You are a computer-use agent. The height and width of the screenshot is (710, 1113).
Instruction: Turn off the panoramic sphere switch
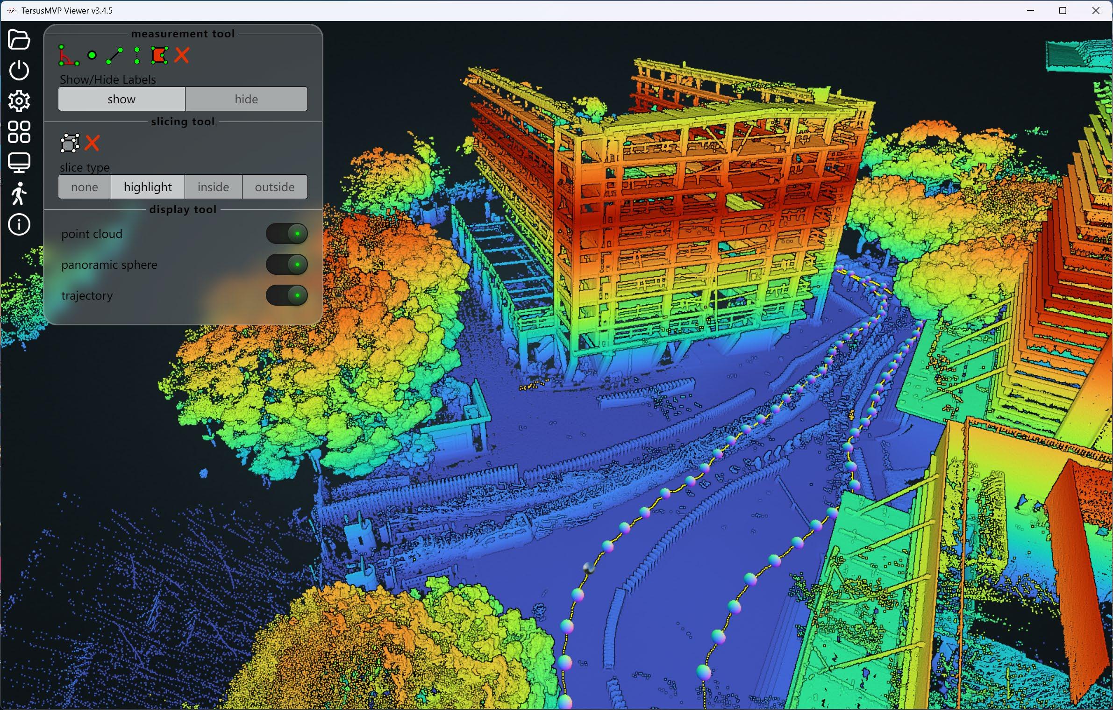(x=286, y=265)
